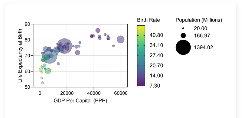Select the 20.00 population legend dot
The width and height of the screenshot is (242, 118).
click(183, 28)
